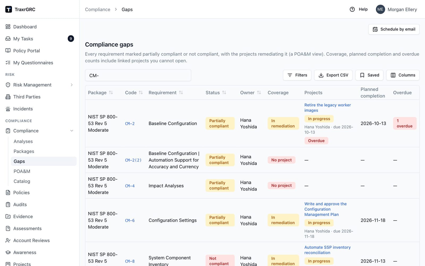Click the Incidents siren icon
425x266 pixels.
(8, 109)
